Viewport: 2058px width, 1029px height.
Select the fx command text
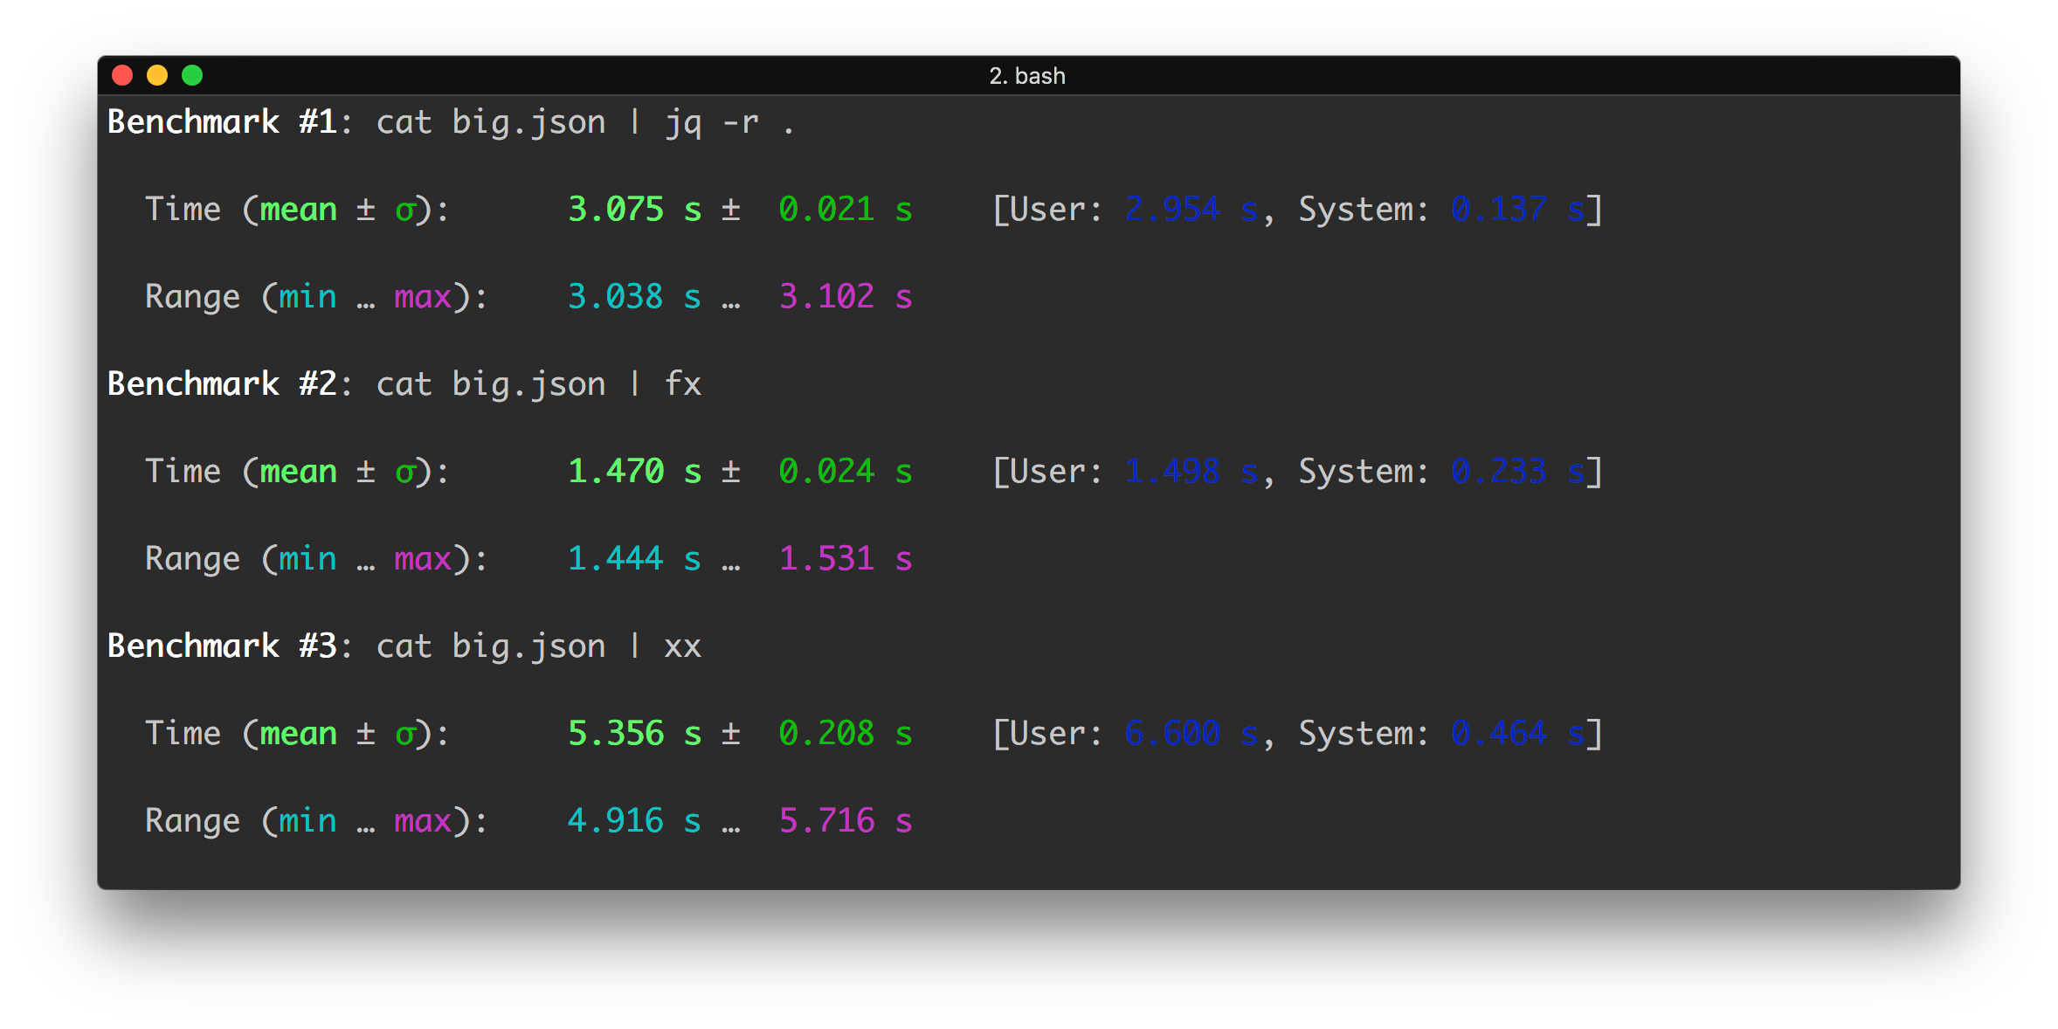click(682, 383)
